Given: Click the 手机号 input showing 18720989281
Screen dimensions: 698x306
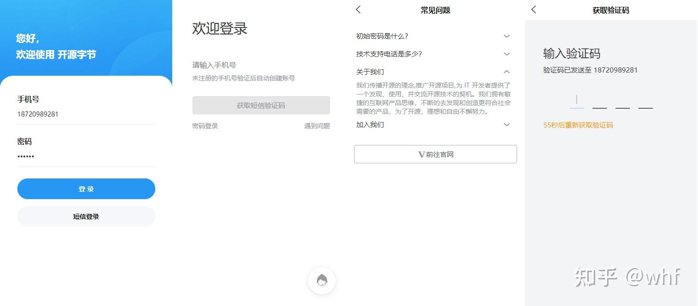Looking at the screenshot, I should coord(86,114).
